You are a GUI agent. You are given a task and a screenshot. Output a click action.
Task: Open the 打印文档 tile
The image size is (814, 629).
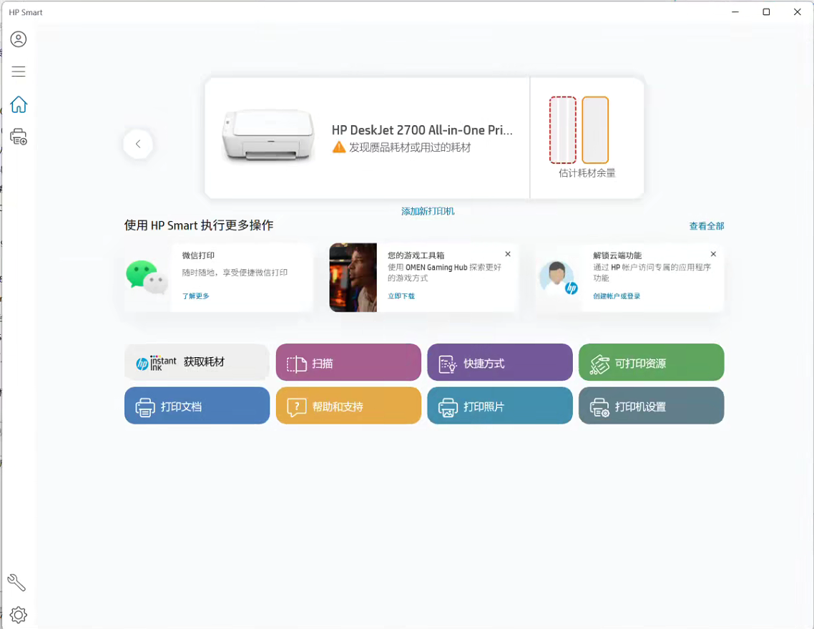(197, 406)
